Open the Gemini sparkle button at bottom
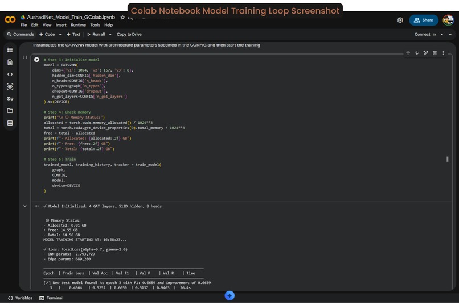This screenshot has height=305, width=459. tap(229, 296)
